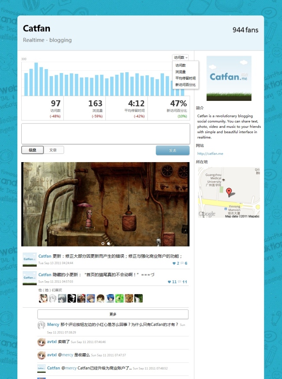Click the 47% 新访问百分比 stat cell

point(169,108)
